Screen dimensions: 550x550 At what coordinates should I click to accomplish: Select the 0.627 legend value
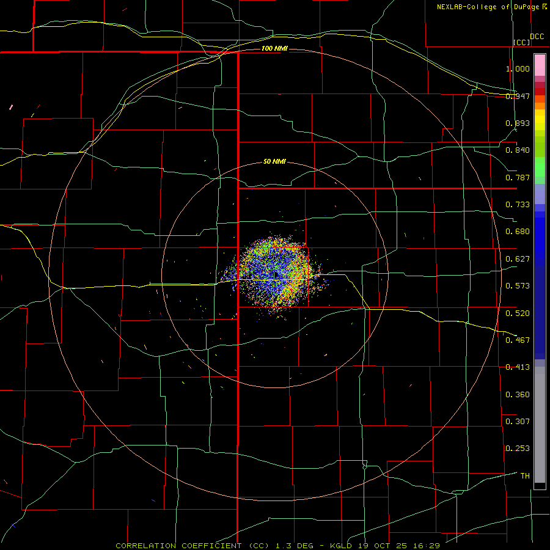[518, 259]
